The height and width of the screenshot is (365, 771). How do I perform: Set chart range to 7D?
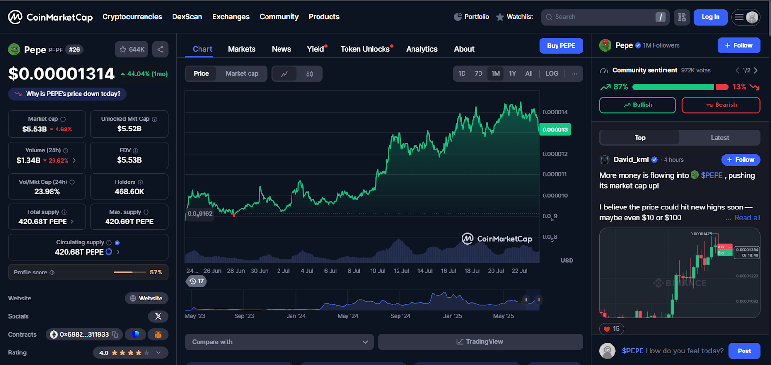[x=478, y=74]
